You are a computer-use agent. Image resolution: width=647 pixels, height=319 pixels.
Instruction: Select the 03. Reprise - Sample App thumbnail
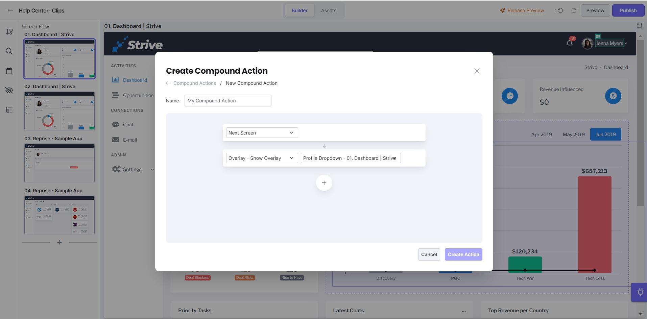point(59,163)
